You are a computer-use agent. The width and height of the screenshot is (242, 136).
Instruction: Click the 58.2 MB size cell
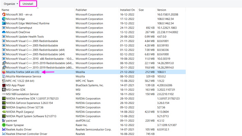150,81
